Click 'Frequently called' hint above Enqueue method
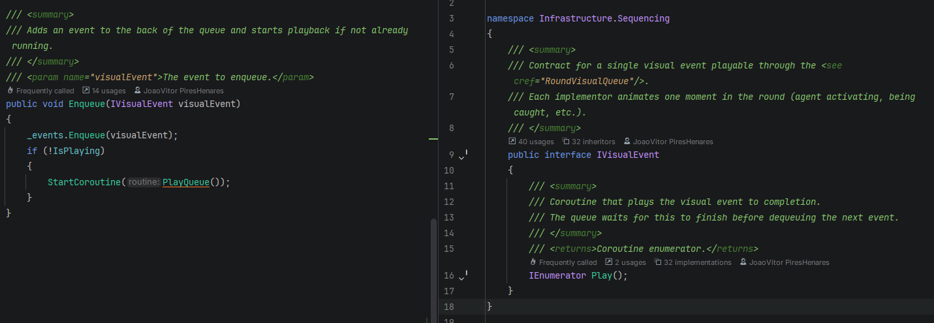 (40, 91)
